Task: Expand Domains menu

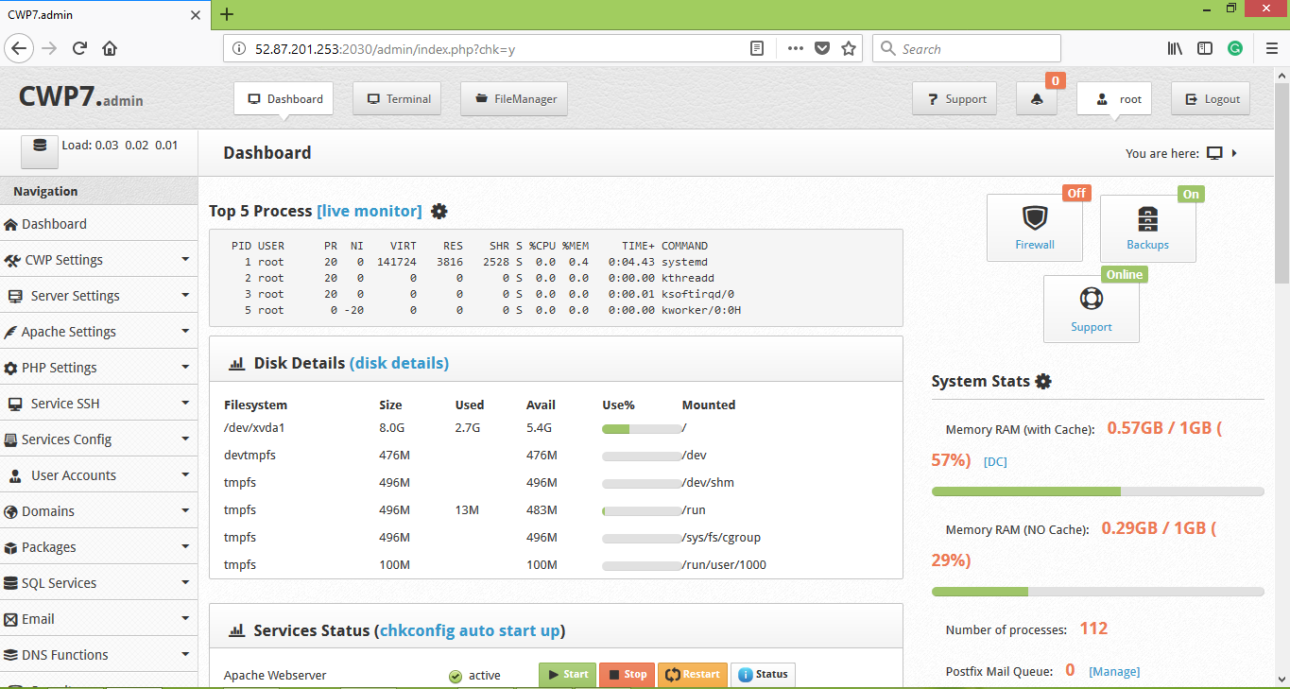Action: coord(99,511)
